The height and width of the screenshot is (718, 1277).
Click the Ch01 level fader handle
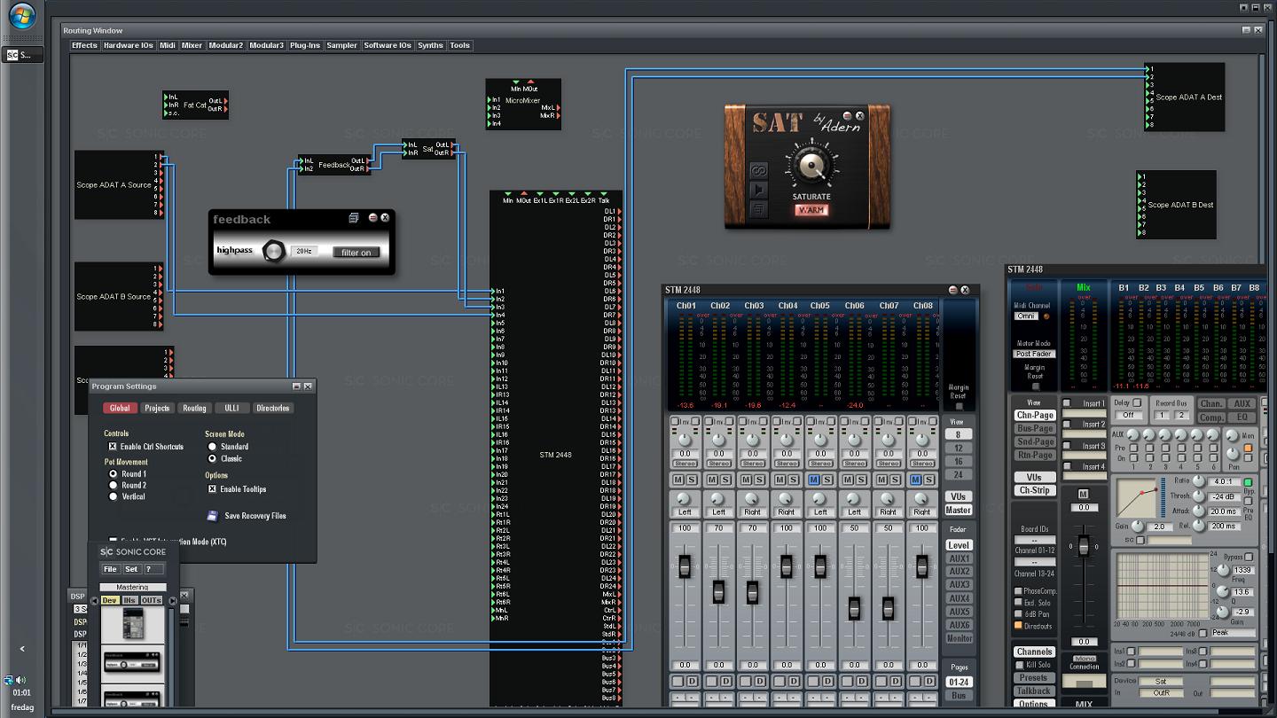tap(685, 566)
